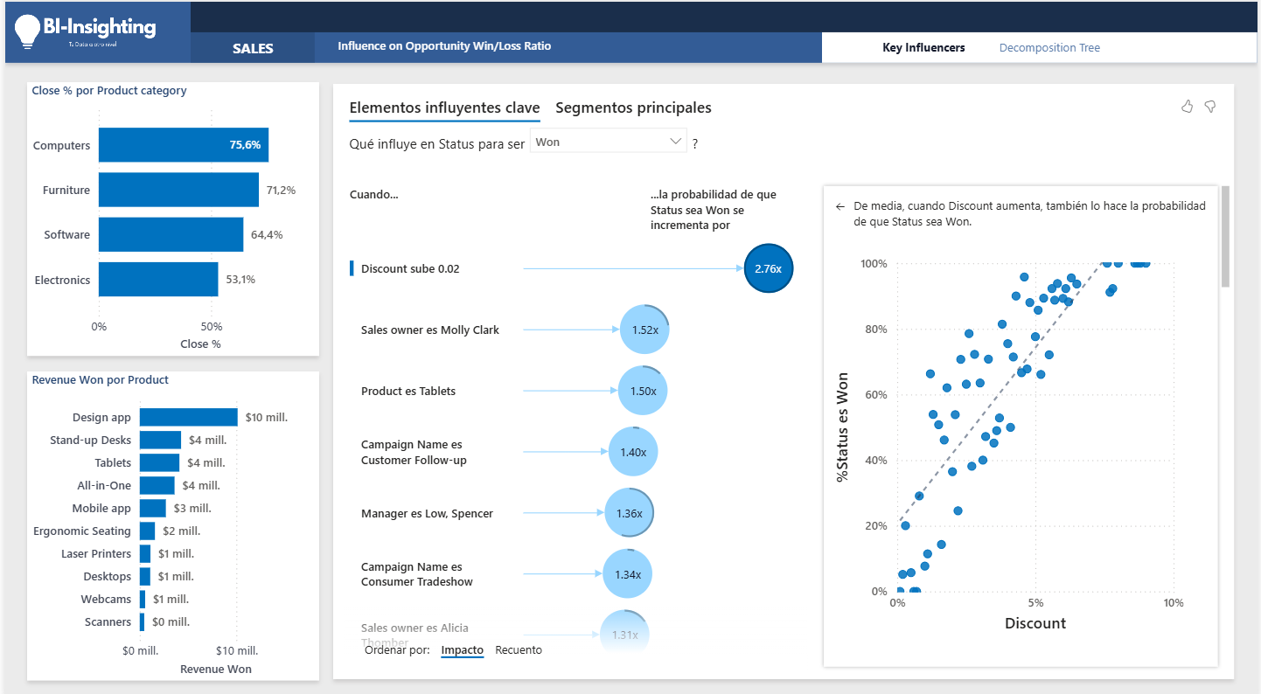This screenshot has width=1261, height=694.
Task: Switch to Segmentos principales tab
Action: coord(633,108)
